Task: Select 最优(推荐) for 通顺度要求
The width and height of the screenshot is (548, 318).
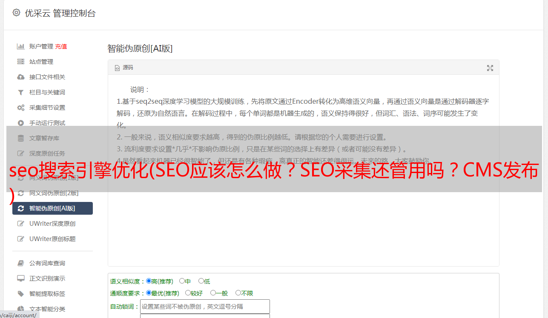Action: (149, 293)
